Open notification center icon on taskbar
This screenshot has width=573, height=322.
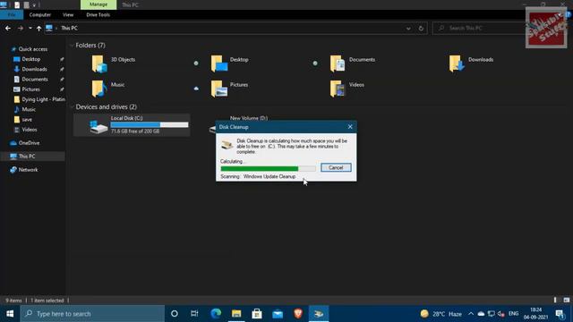pos(560,314)
